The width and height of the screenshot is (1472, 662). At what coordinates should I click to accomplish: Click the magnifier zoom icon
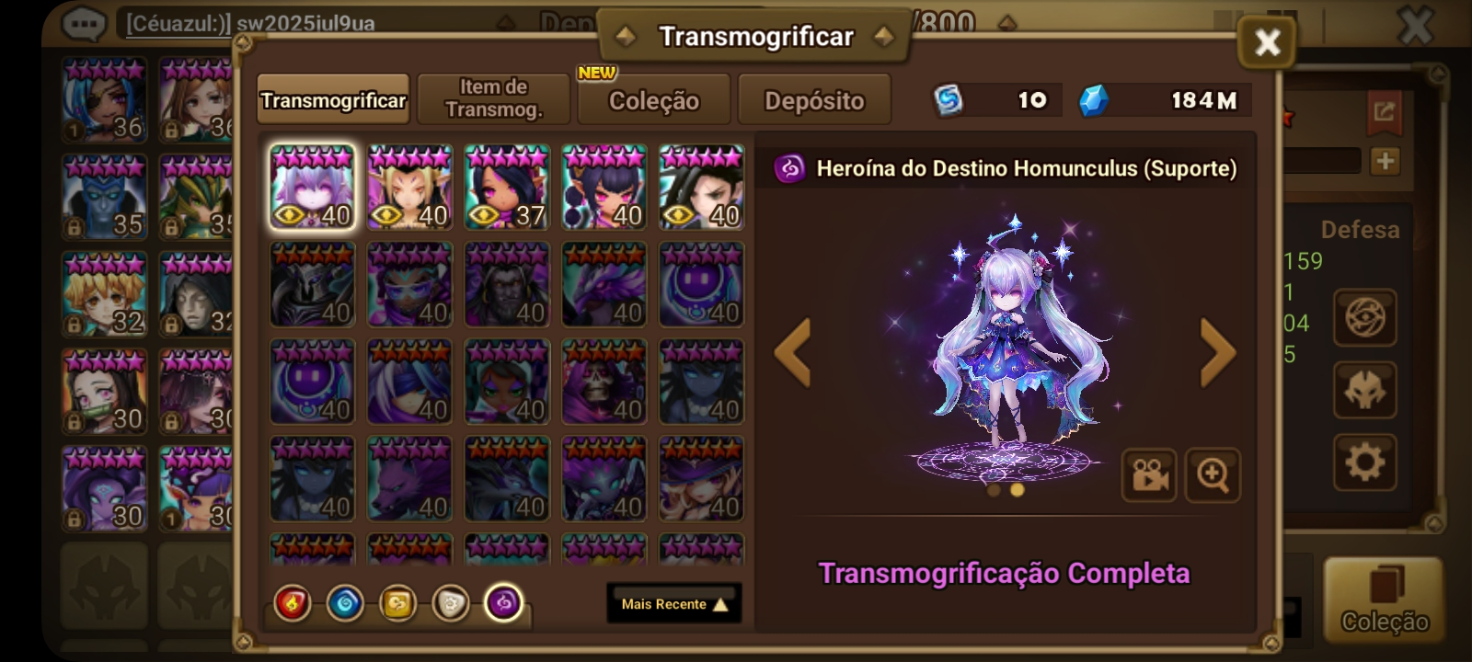tap(1213, 475)
